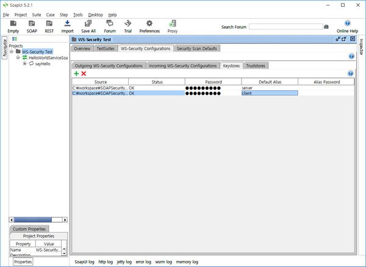Add a new keystore with the green plus
Screen dimensions: 366x267
coord(76,73)
